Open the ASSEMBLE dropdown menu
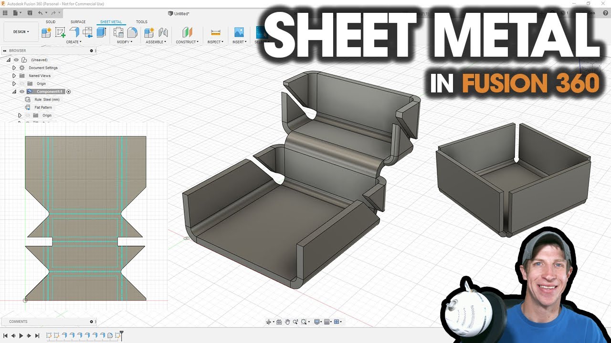This screenshot has width=611, height=343. point(156,42)
